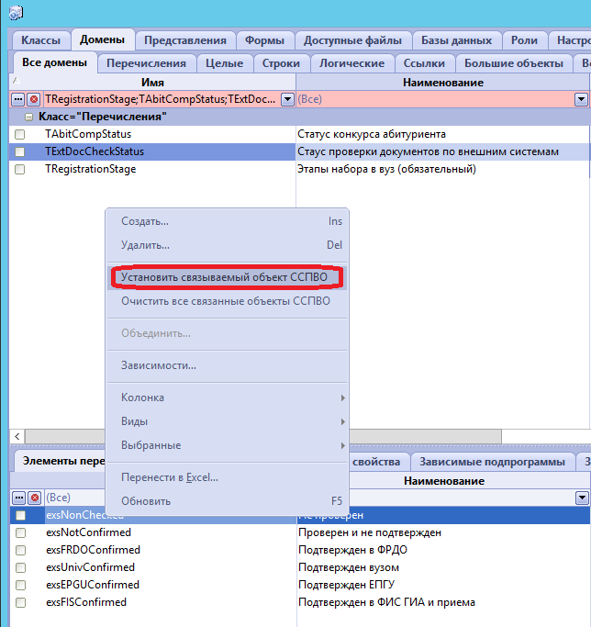The height and width of the screenshot is (627, 591).
Task: Select the TExtDocCheckStatus row name
Action: (x=95, y=151)
